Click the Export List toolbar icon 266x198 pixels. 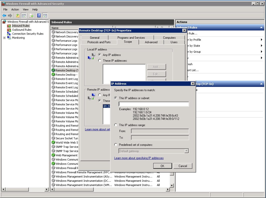click(31, 16)
